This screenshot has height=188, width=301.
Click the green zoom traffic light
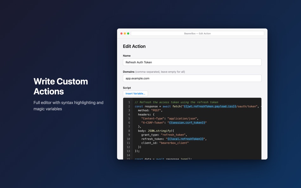coord(129,33)
